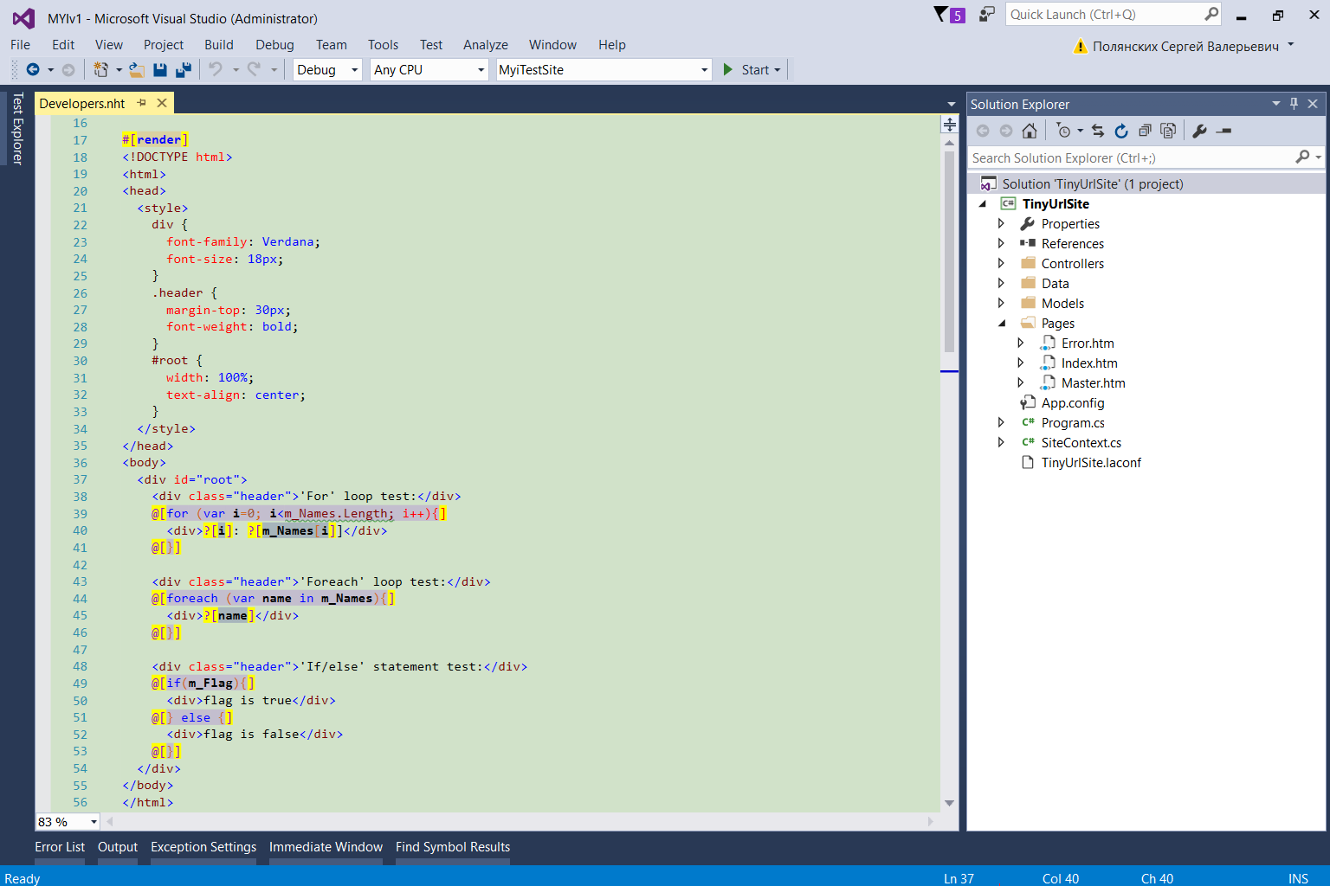This screenshot has height=886, width=1330.
Task: Open the Immediate Window tab
Action: (x=326, y=847)
